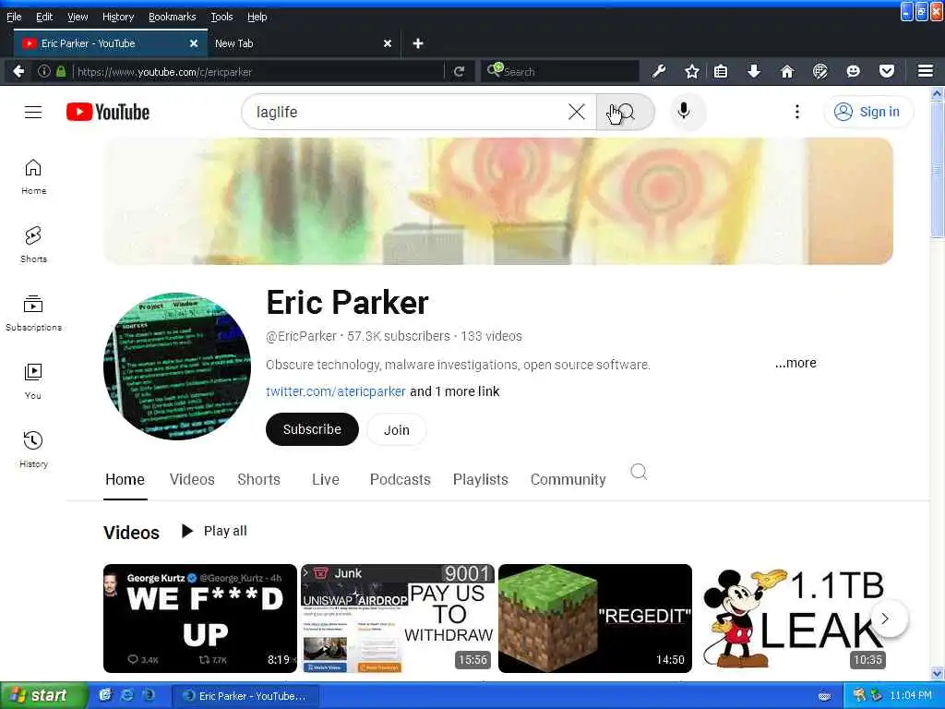Open Subscriptions in the sidebar
945x709 pixels.
33,313
